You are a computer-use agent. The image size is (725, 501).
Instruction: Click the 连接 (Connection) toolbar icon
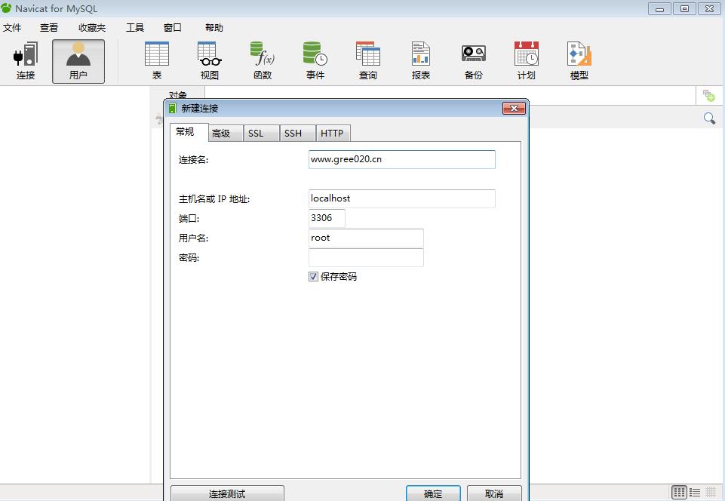click(x=26, y=61)
